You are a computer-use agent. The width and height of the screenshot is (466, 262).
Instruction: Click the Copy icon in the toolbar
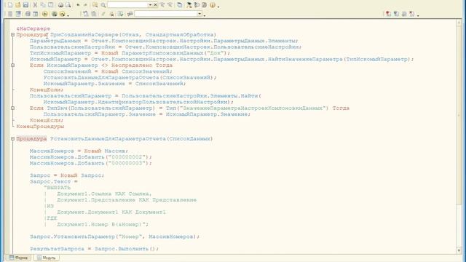[x=43, y=5]
